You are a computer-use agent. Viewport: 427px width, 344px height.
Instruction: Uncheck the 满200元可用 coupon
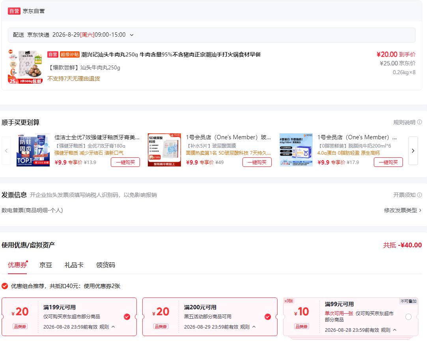coord(268,317)
